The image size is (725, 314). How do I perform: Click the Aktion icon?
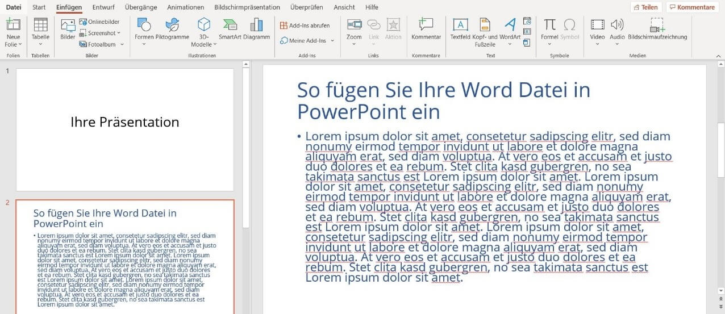[393, 25]
